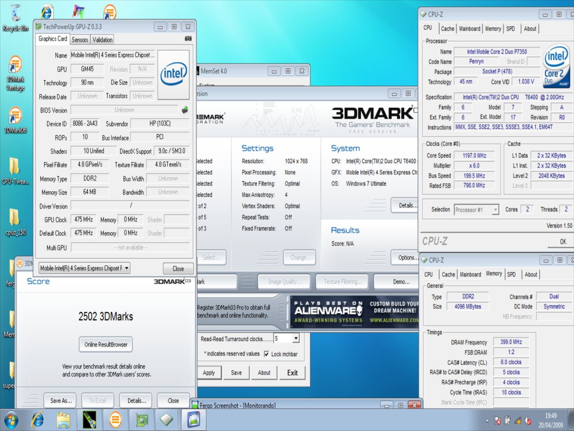Open the Processor #1 selection dropdown

[x=476, y=210]
